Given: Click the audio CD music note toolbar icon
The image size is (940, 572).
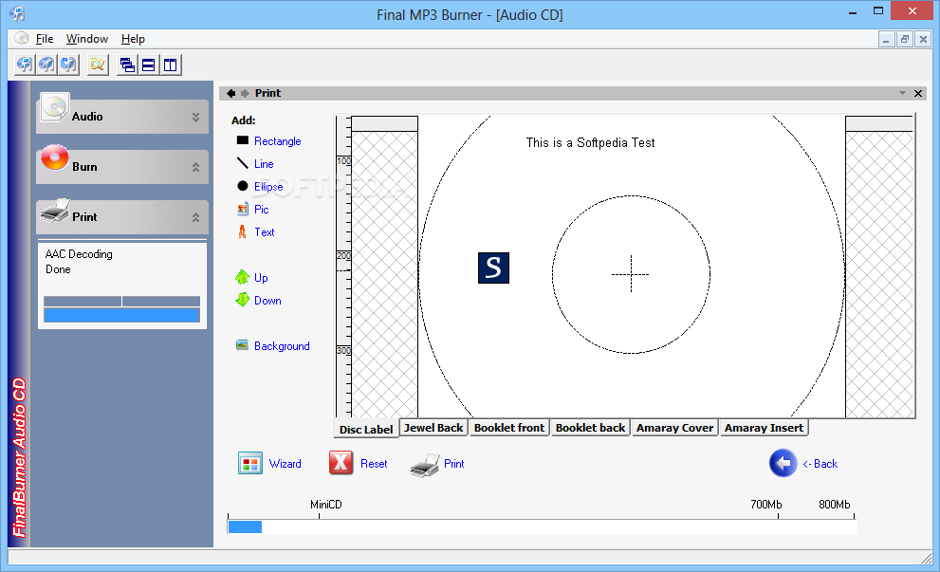Looking at the screenshot, I should pyautogui.click(x=46, y=65).
